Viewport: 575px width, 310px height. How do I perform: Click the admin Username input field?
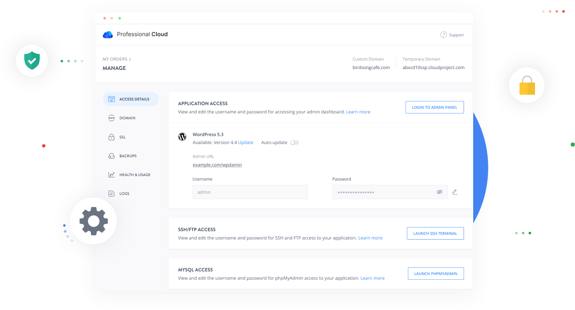(x=250, y=192)
